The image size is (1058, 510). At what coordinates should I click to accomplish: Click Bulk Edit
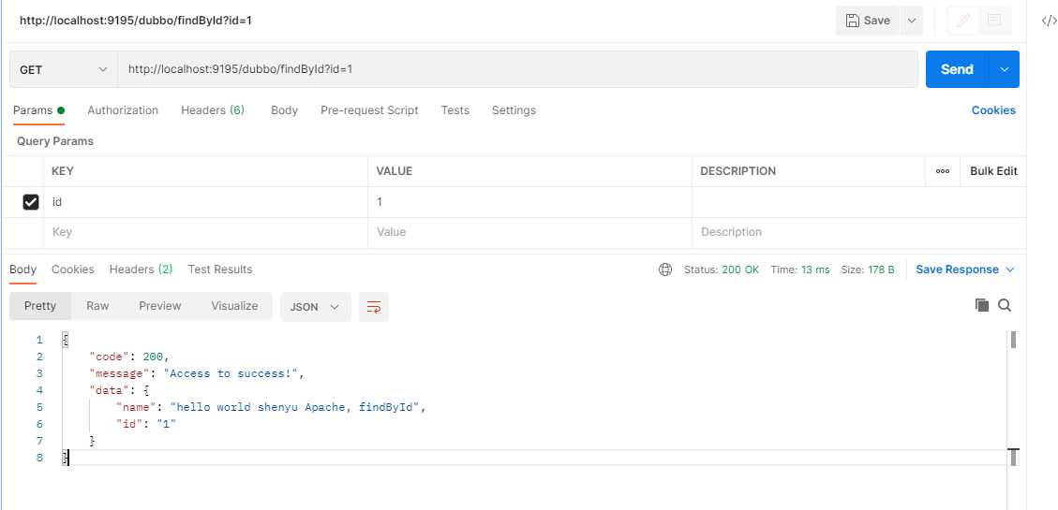click(x=993, y=171)
